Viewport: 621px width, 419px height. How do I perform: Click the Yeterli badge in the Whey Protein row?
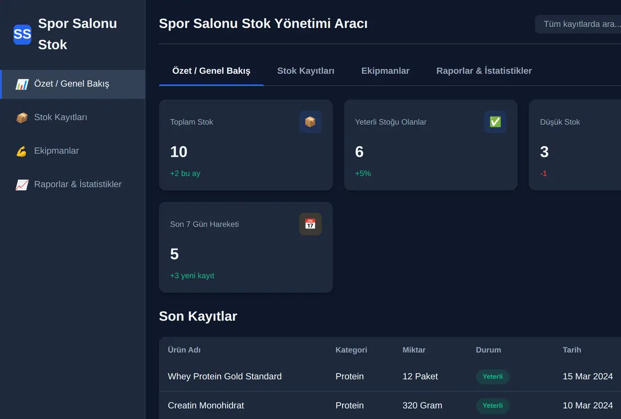pyautogui.click(x=493, y=377)
